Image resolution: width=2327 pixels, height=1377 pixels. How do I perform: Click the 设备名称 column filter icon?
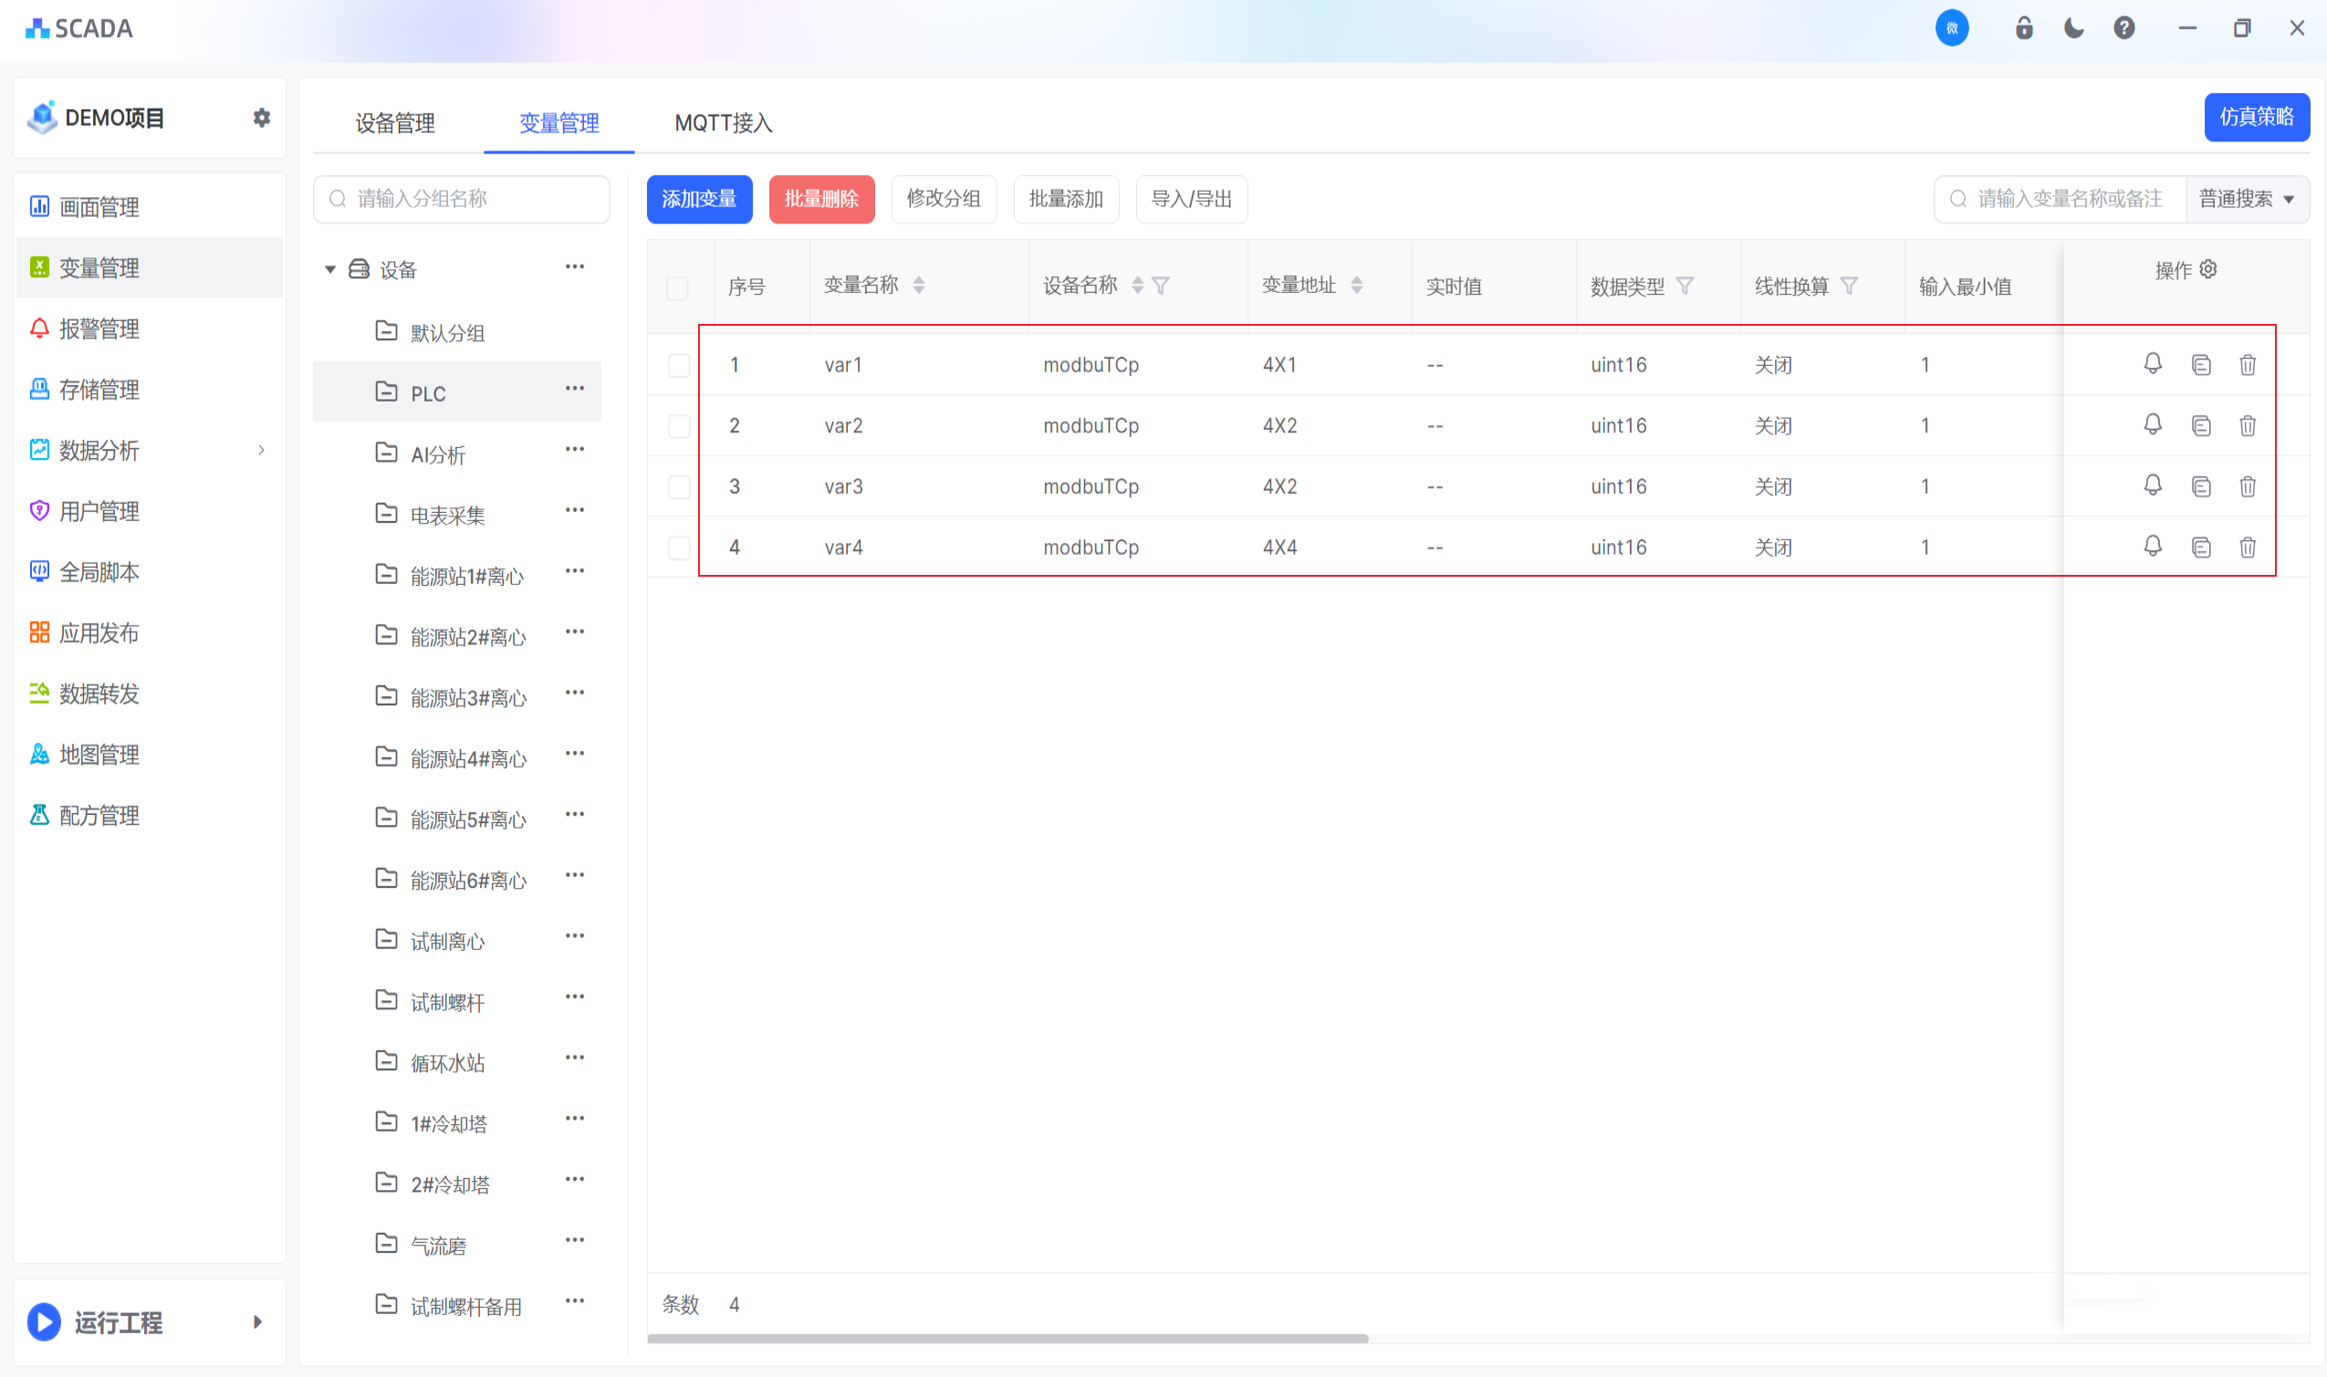[x=1161, y=286]
